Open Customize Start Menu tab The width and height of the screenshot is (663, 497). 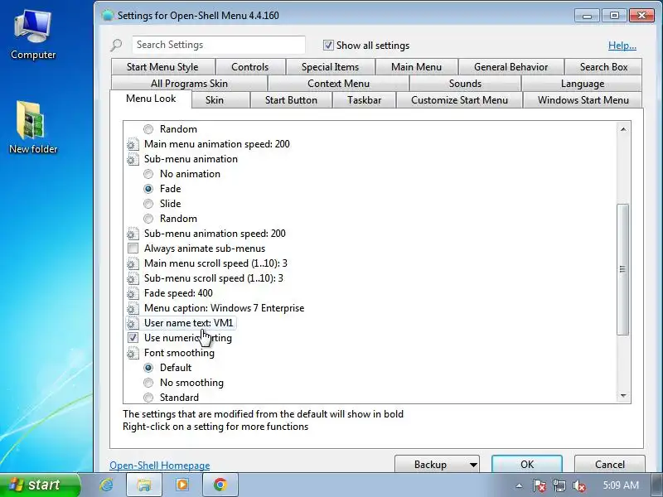pos(459,100)
